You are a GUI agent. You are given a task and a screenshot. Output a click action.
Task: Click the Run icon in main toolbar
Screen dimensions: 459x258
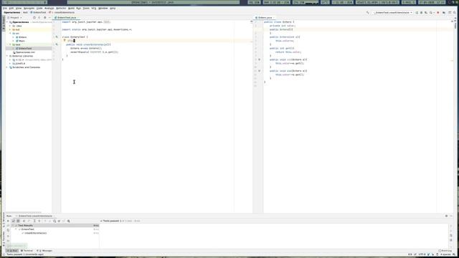417,13
